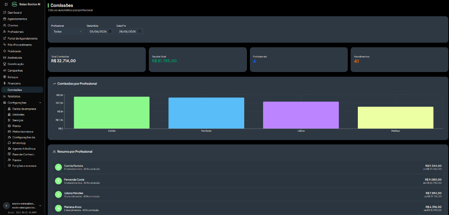Click the Data Fim date field
The width and height of the screenshot is (449, 215).
[x=130, y=32]
